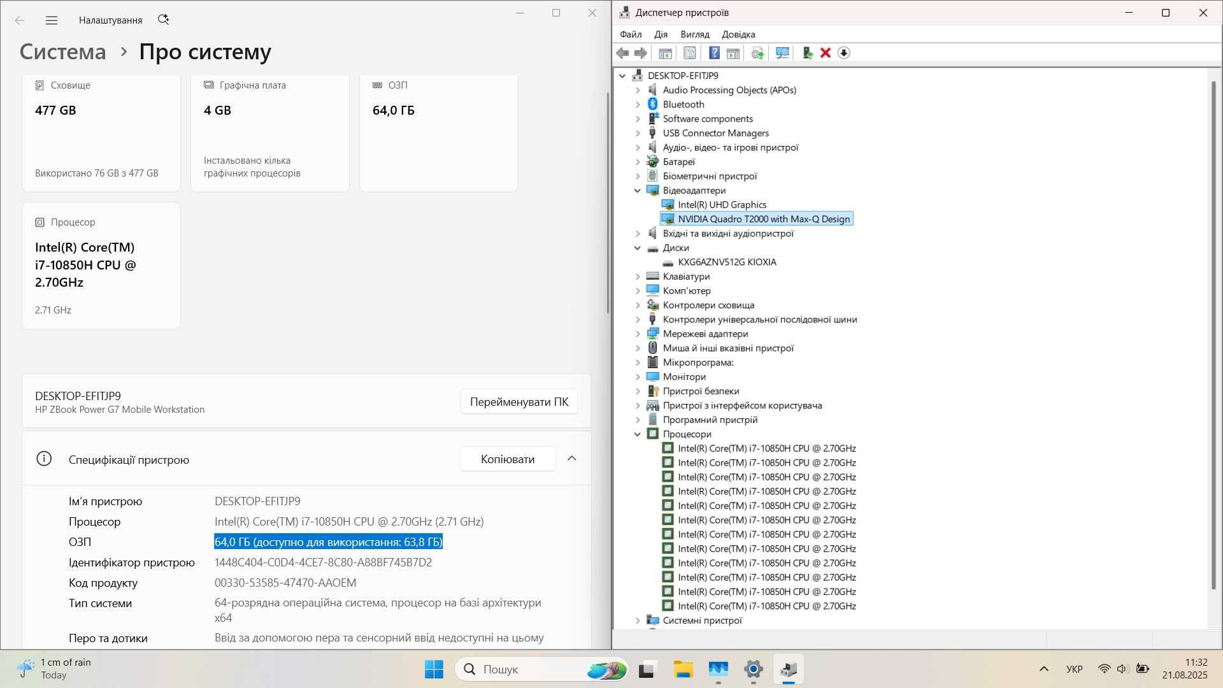The image size is (1223, 688).
Task: Open the Settings gear on the taskbar
Action: tap(754, 670)
